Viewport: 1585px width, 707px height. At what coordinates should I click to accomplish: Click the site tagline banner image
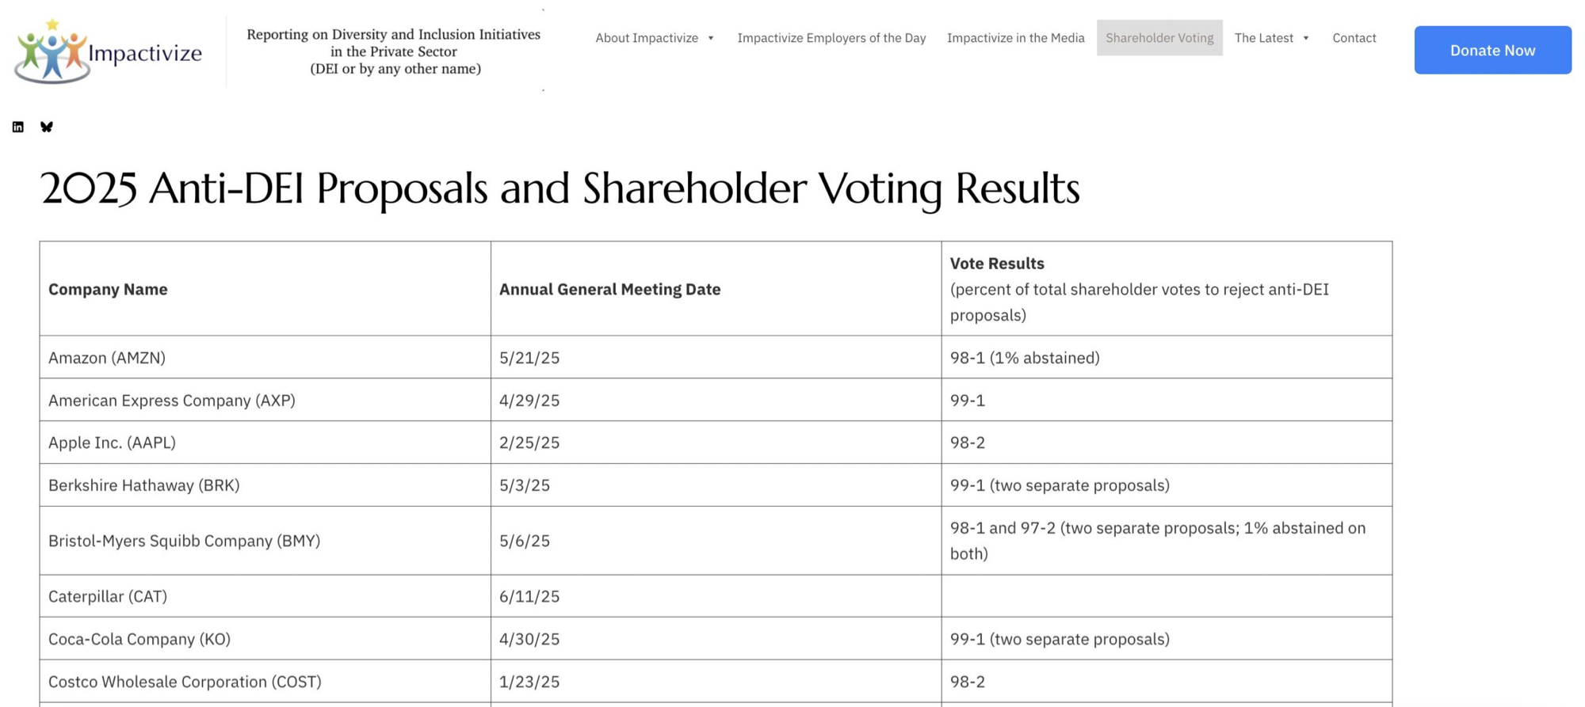click(394, 51)
